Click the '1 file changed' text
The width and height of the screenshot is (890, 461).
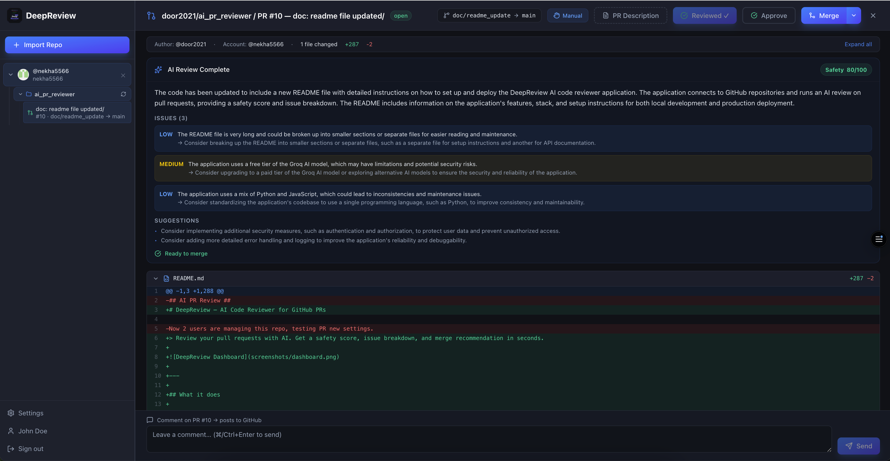(319, 44)
